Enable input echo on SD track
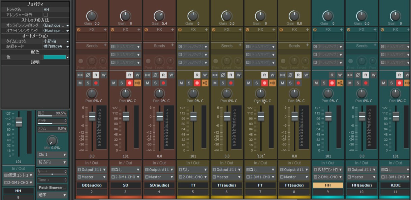Image resolution: width=411 pixels, height=200 pixels. (137, 83)
